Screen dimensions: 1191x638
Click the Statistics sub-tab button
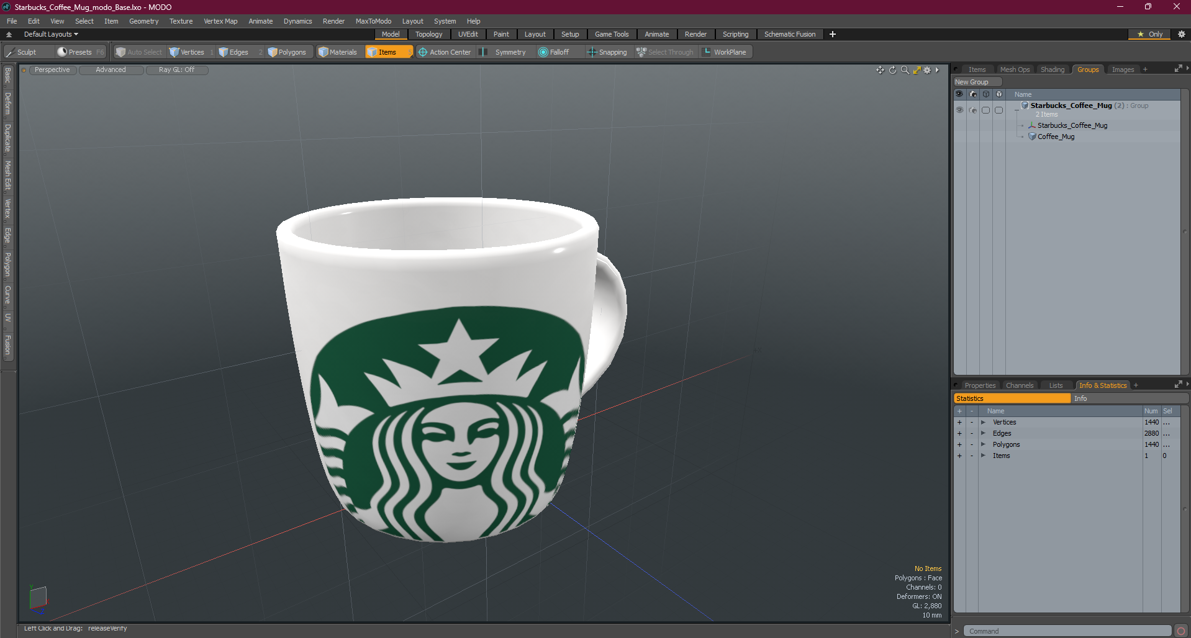[1012, 398]
